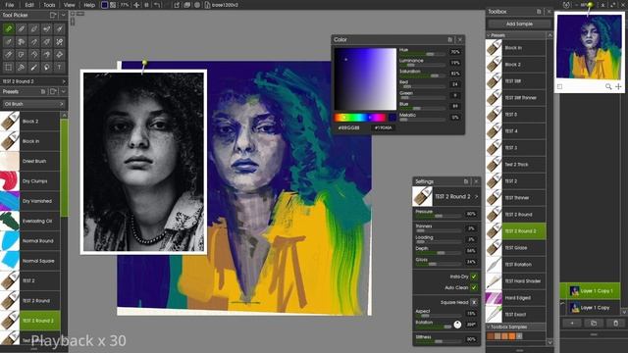Click the Add Sample button in Toolbox
Screen dimensions: 628x353
click(x=519, y=24)
